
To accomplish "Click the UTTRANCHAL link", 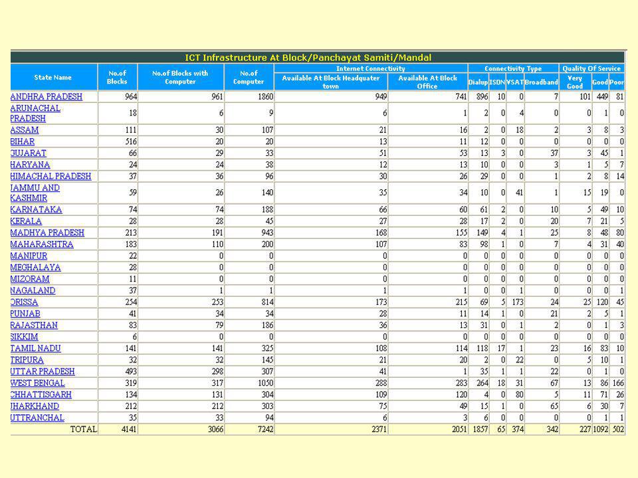I will pyautogui.click(x=37, y=418).
